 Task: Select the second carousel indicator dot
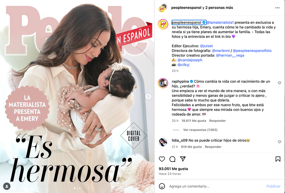click(x=77, y=188)
